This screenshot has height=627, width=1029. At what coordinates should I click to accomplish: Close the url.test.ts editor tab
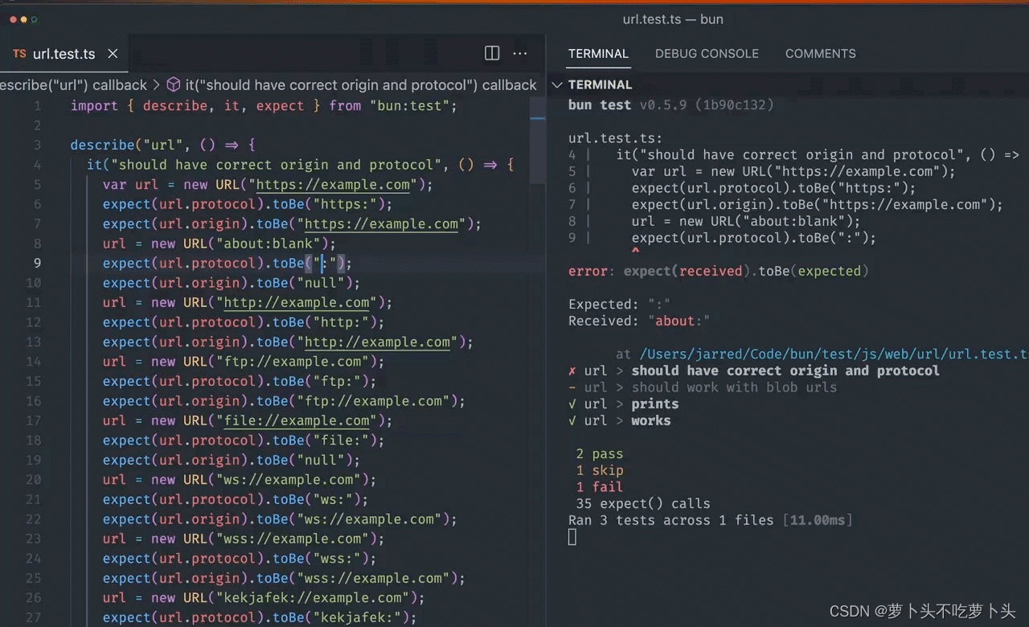pyautogui.click(x=113, y=54)
